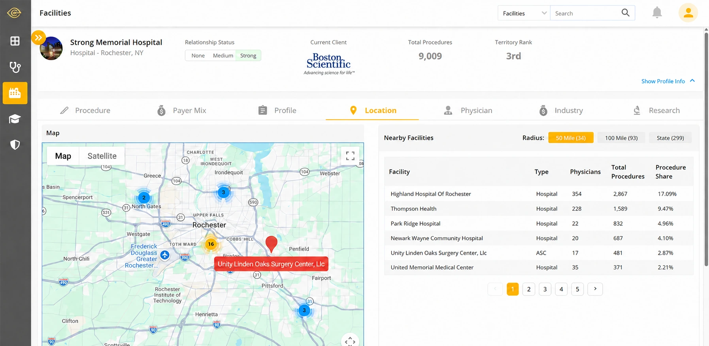Screen dimensions: 709x346
Task: Select the highlighted facilities icon in sidebar
Action: [x=15, y=93]
